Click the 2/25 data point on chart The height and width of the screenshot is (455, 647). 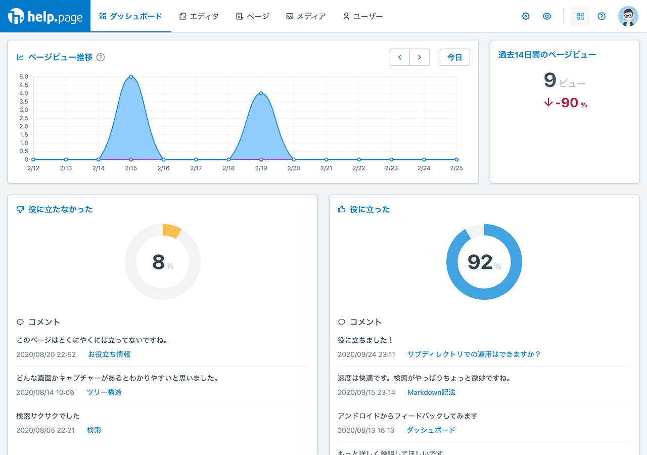coord(456,160)
